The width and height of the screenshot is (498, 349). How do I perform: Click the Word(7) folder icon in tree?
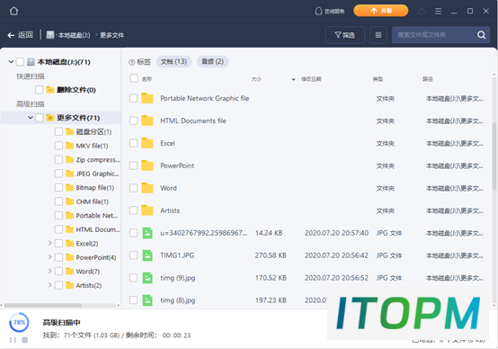pyautogui.click(x=69, y=271)
